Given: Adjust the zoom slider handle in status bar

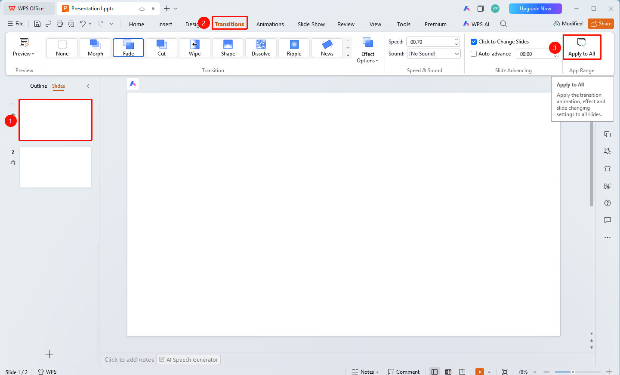Looking at the screenshot, I should pos(573,372).
